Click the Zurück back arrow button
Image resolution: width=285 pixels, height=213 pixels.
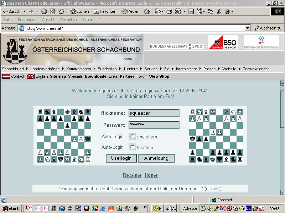[x=12, y=11]
